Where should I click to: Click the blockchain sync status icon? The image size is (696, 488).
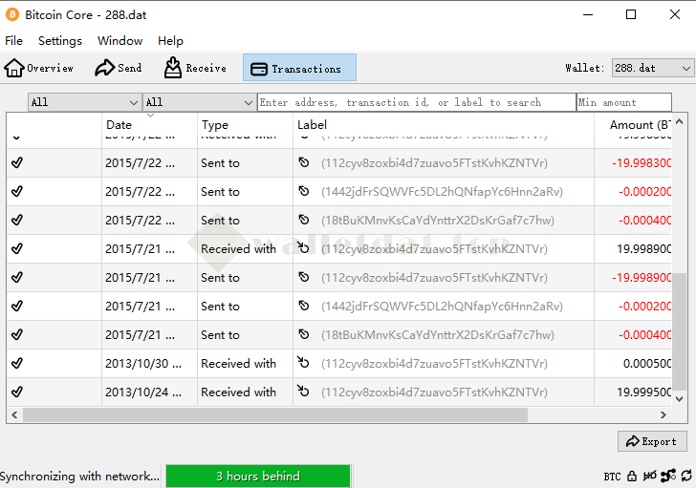pyautogui.click(x=685, y=476)
